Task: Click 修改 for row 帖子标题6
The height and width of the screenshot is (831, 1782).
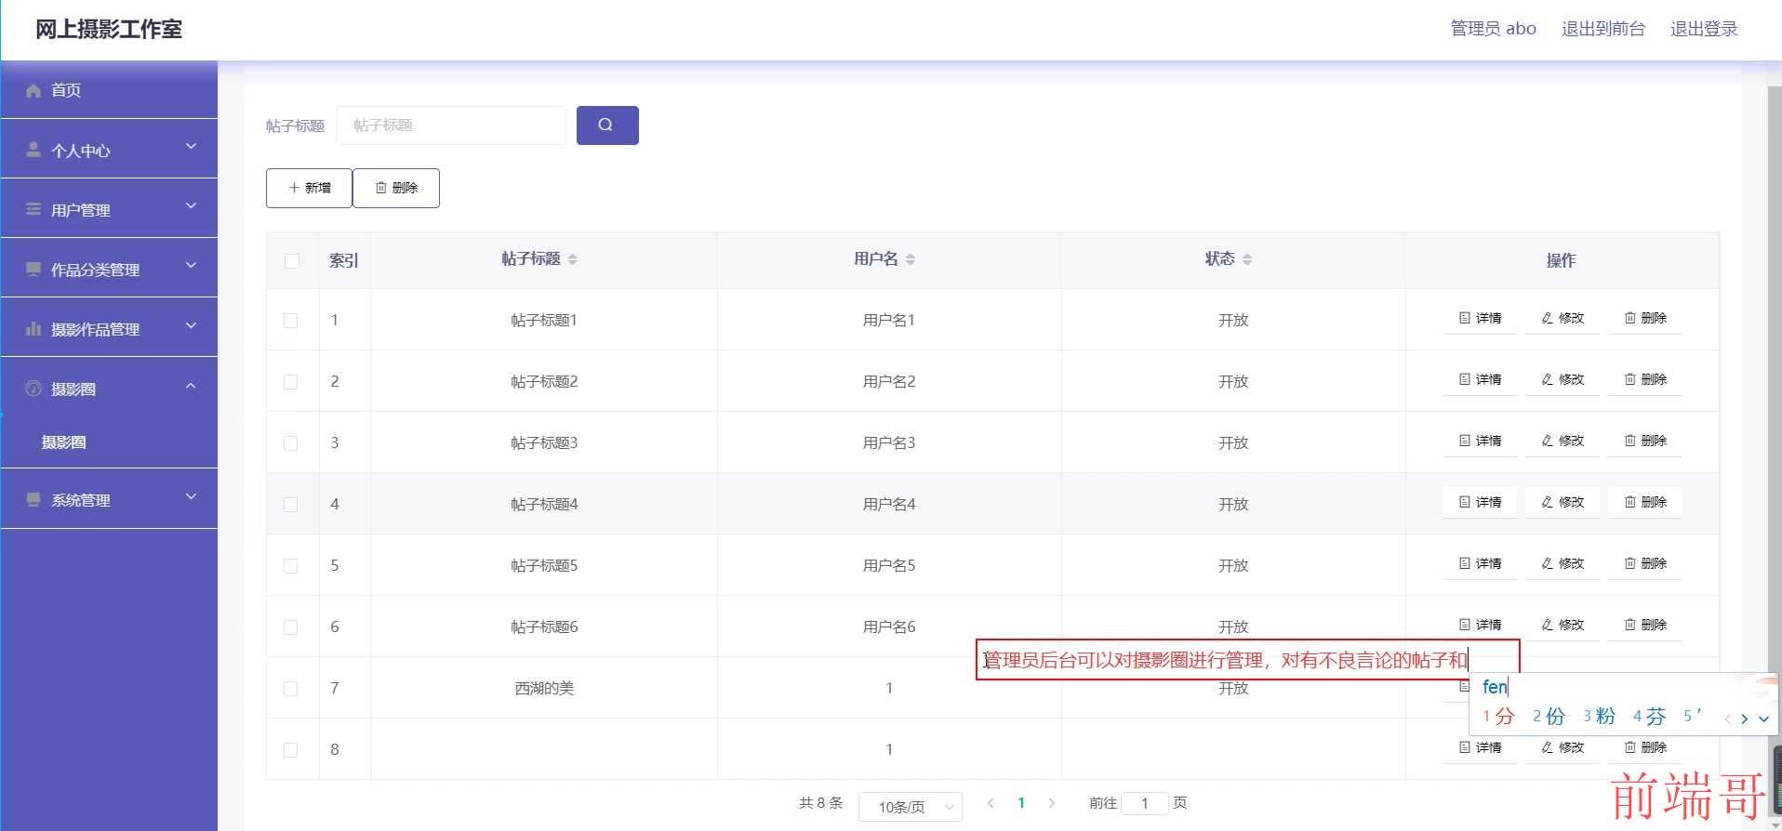Action: point(1563,625)
